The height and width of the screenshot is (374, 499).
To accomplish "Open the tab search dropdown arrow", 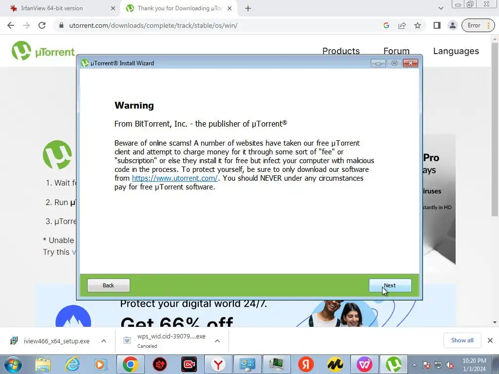I will point(441,8).
